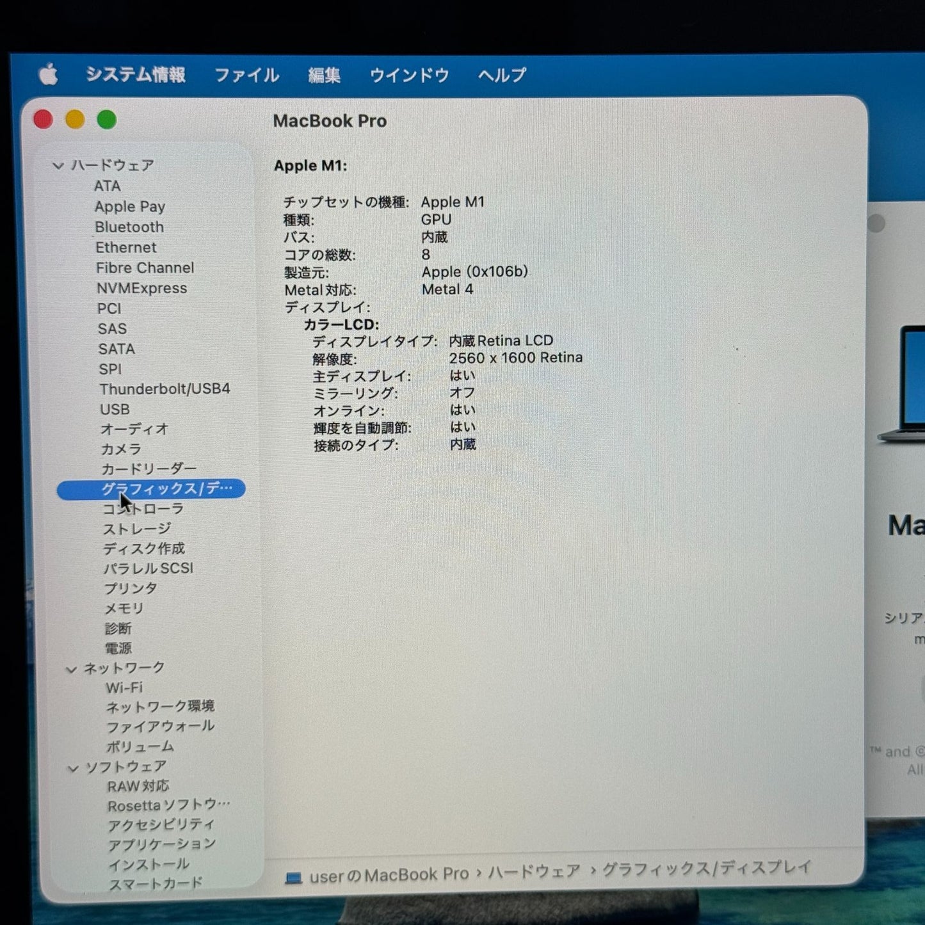This screenshot has height=925, width=925.
Task: Select ネットワーク環境 in the sidebar
Action: tap(160, 707)
